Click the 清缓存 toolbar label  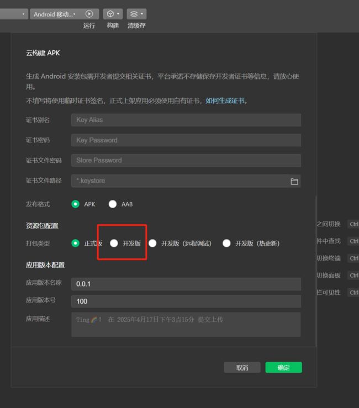coord(136,25)
